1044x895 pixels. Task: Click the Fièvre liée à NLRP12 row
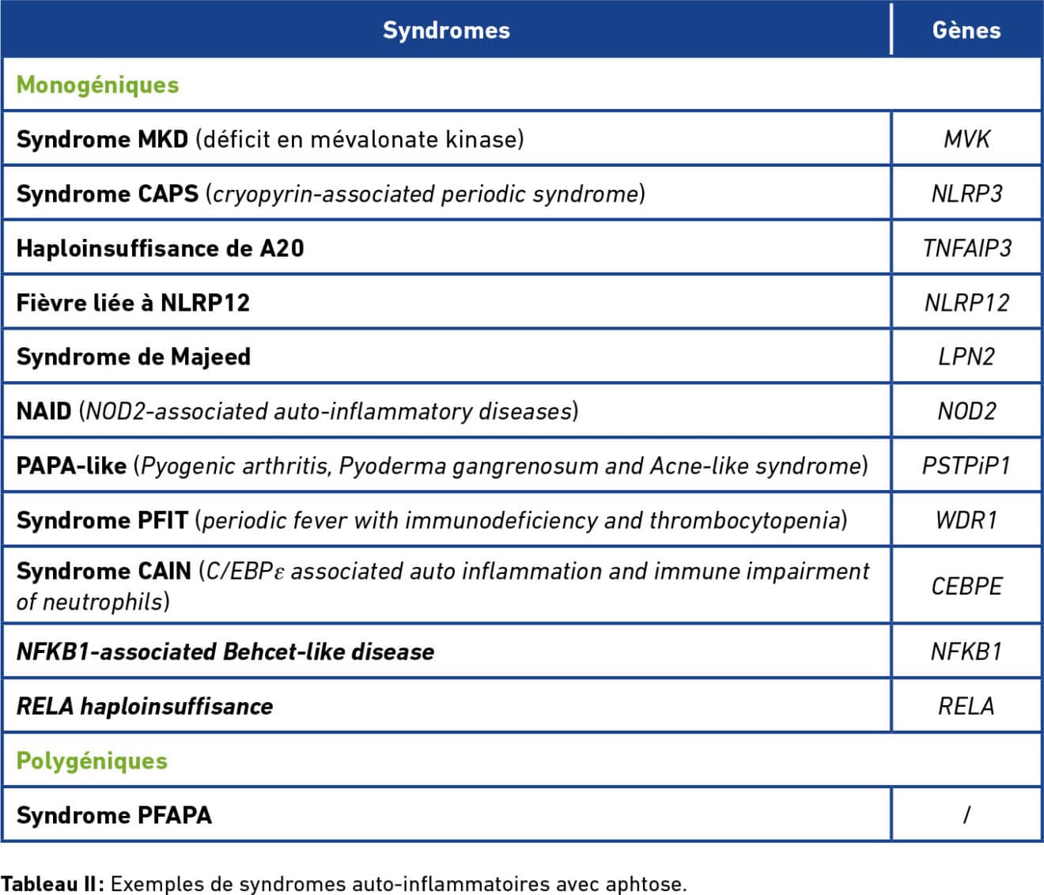click(x=133, y=303)
